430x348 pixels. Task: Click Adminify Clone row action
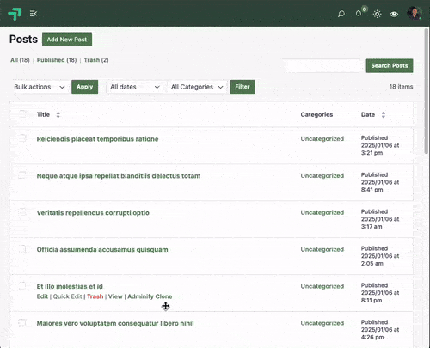pyautogui.click(x=150, y=296)
